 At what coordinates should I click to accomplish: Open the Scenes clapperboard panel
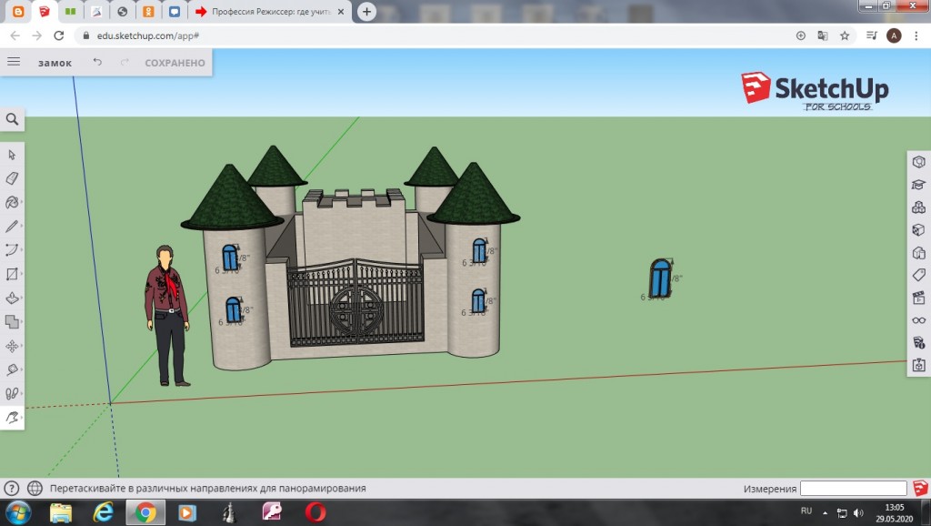click(x=918, y=298)
